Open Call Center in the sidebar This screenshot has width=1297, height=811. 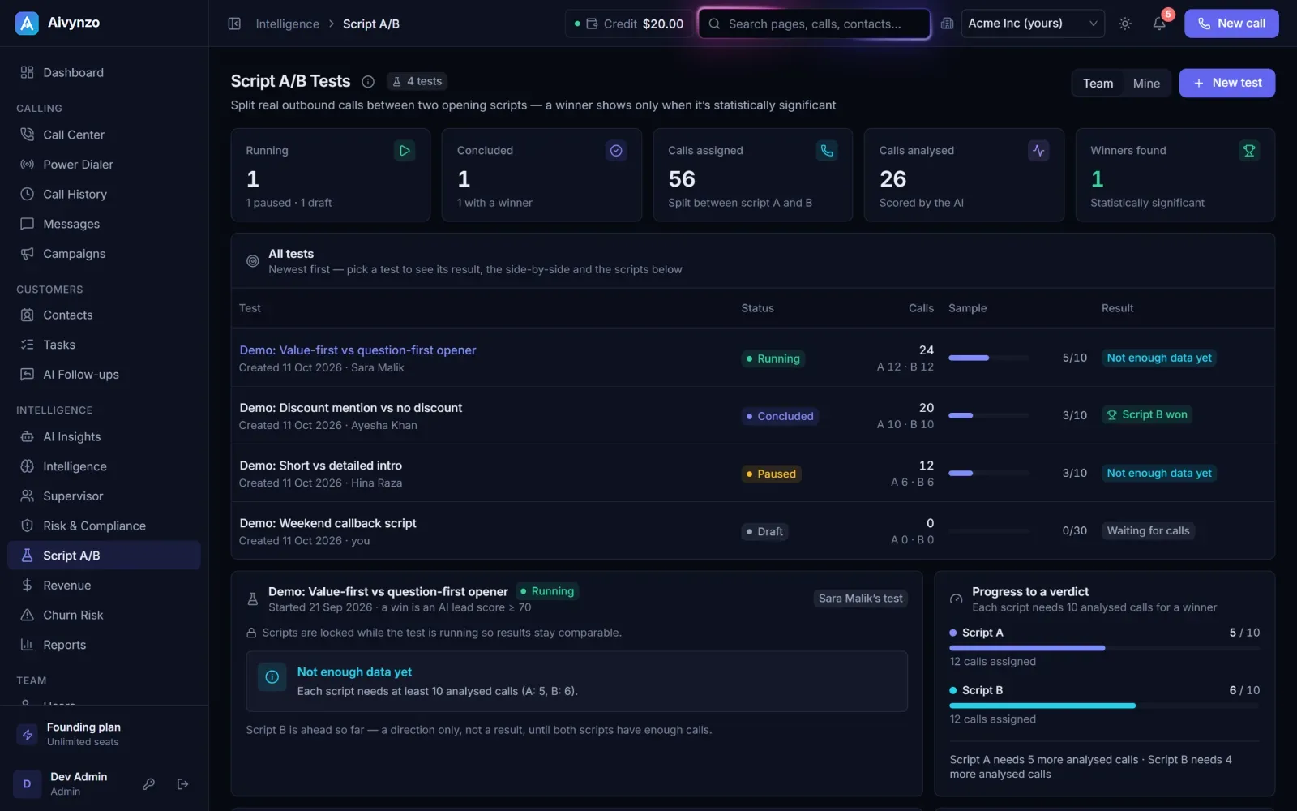pyautogui.click(x=104, y=135)
